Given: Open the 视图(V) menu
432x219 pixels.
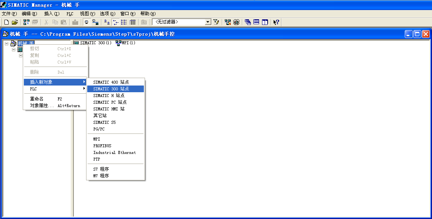Looking at the screenshot, I should [x=87, y=14].
